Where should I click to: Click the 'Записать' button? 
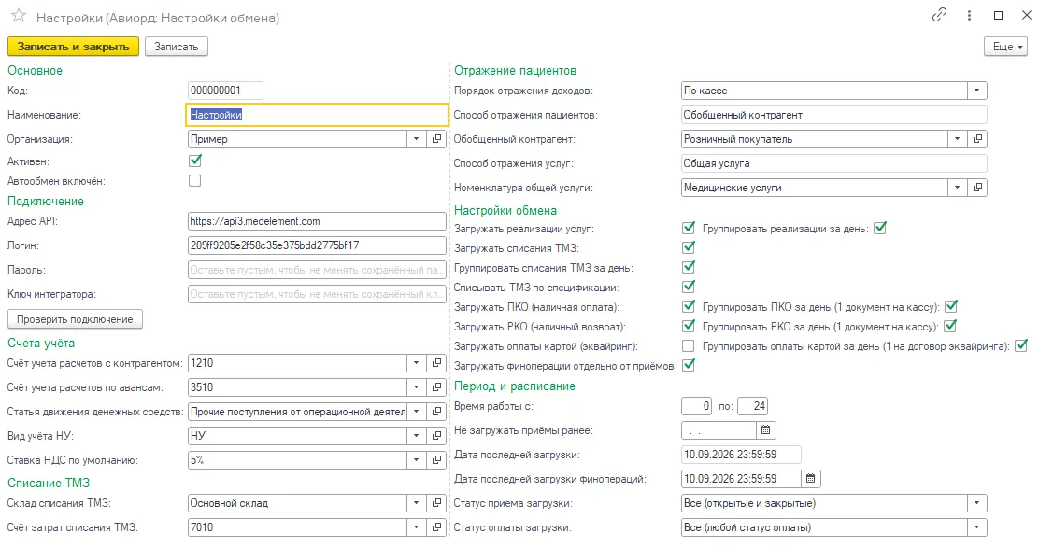click(x=177, y=47)
